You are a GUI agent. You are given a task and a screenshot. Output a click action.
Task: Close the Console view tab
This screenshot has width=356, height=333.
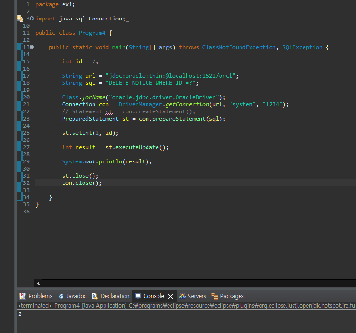coord(170,296)
